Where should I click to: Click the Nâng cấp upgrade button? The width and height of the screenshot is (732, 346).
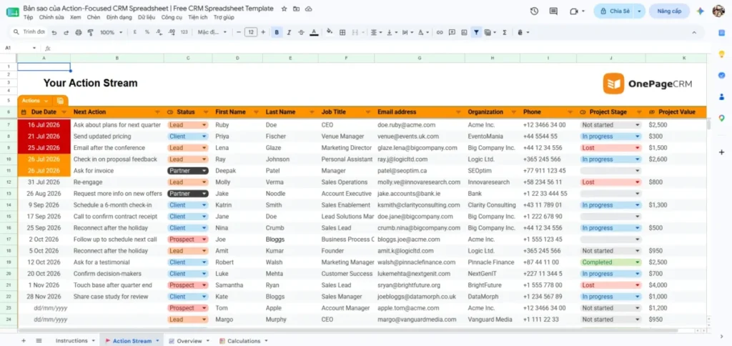(669, 11)
